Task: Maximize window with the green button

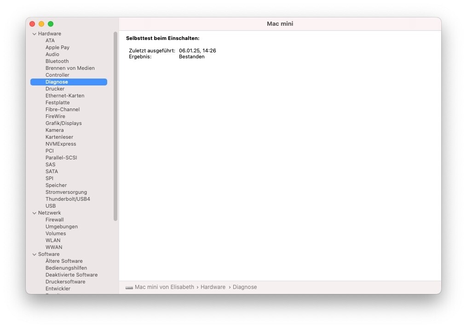Action: point(51,24)
